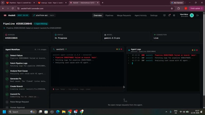Click the MODEL gemini-2.5-pro card

[x=126, y=37]
